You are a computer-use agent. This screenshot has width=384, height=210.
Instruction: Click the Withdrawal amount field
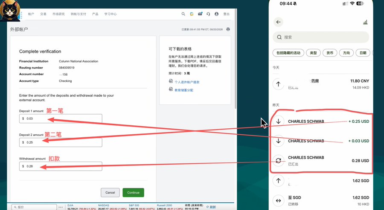click(61, 166)
